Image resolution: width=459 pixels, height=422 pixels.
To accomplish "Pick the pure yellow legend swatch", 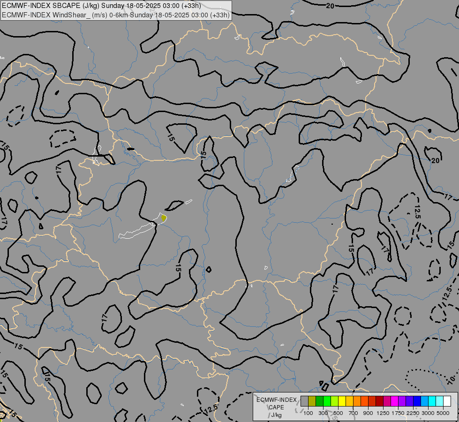I will [x=342, y=401].
